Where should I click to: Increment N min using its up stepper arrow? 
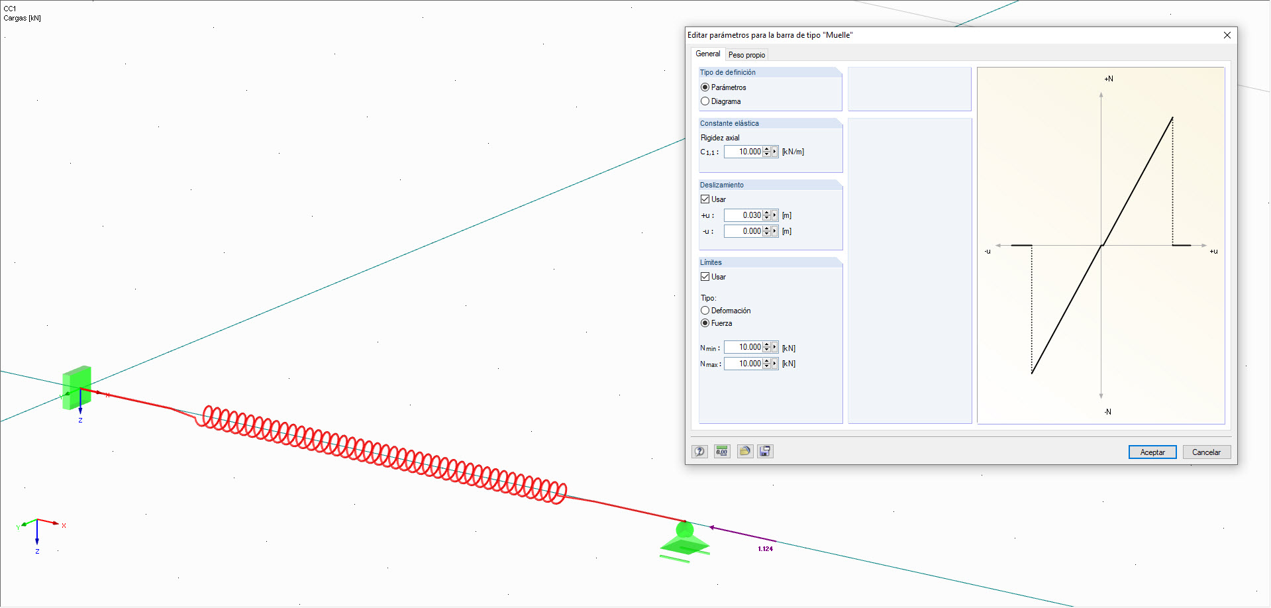click(x=766, y=344)
